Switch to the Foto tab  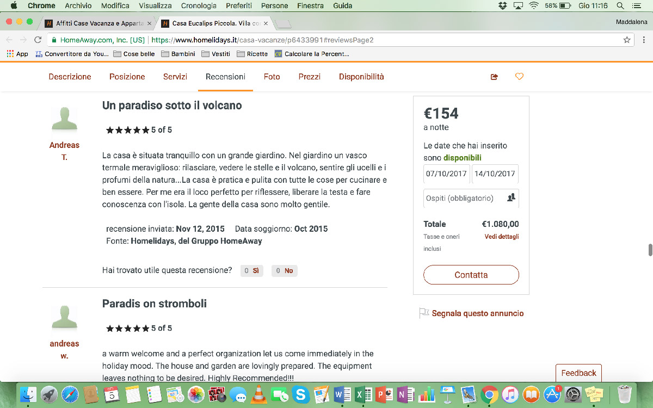[272, 77]
